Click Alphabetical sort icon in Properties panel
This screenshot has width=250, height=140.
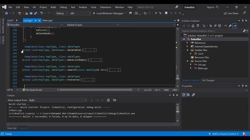[188, 95]
